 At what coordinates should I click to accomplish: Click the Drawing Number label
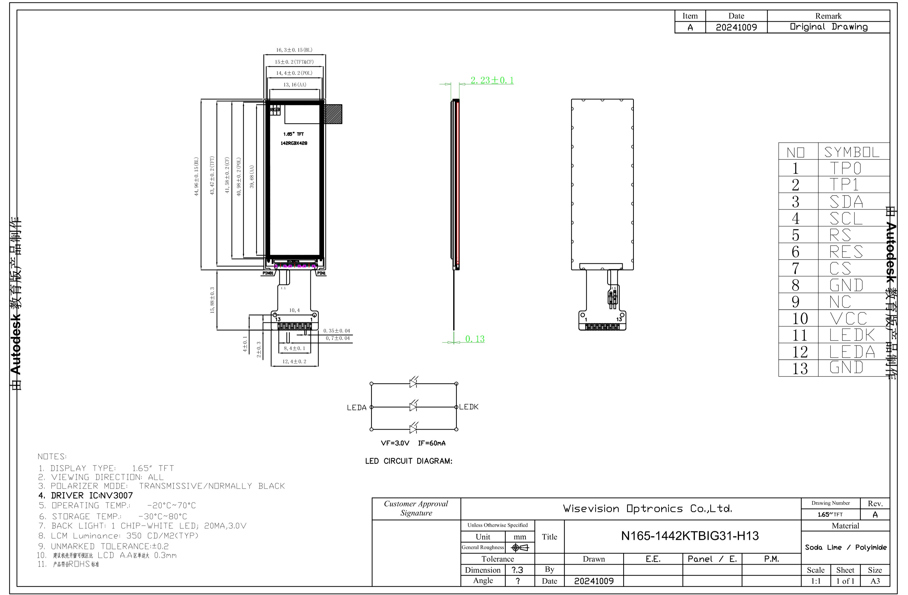[830, 503]
